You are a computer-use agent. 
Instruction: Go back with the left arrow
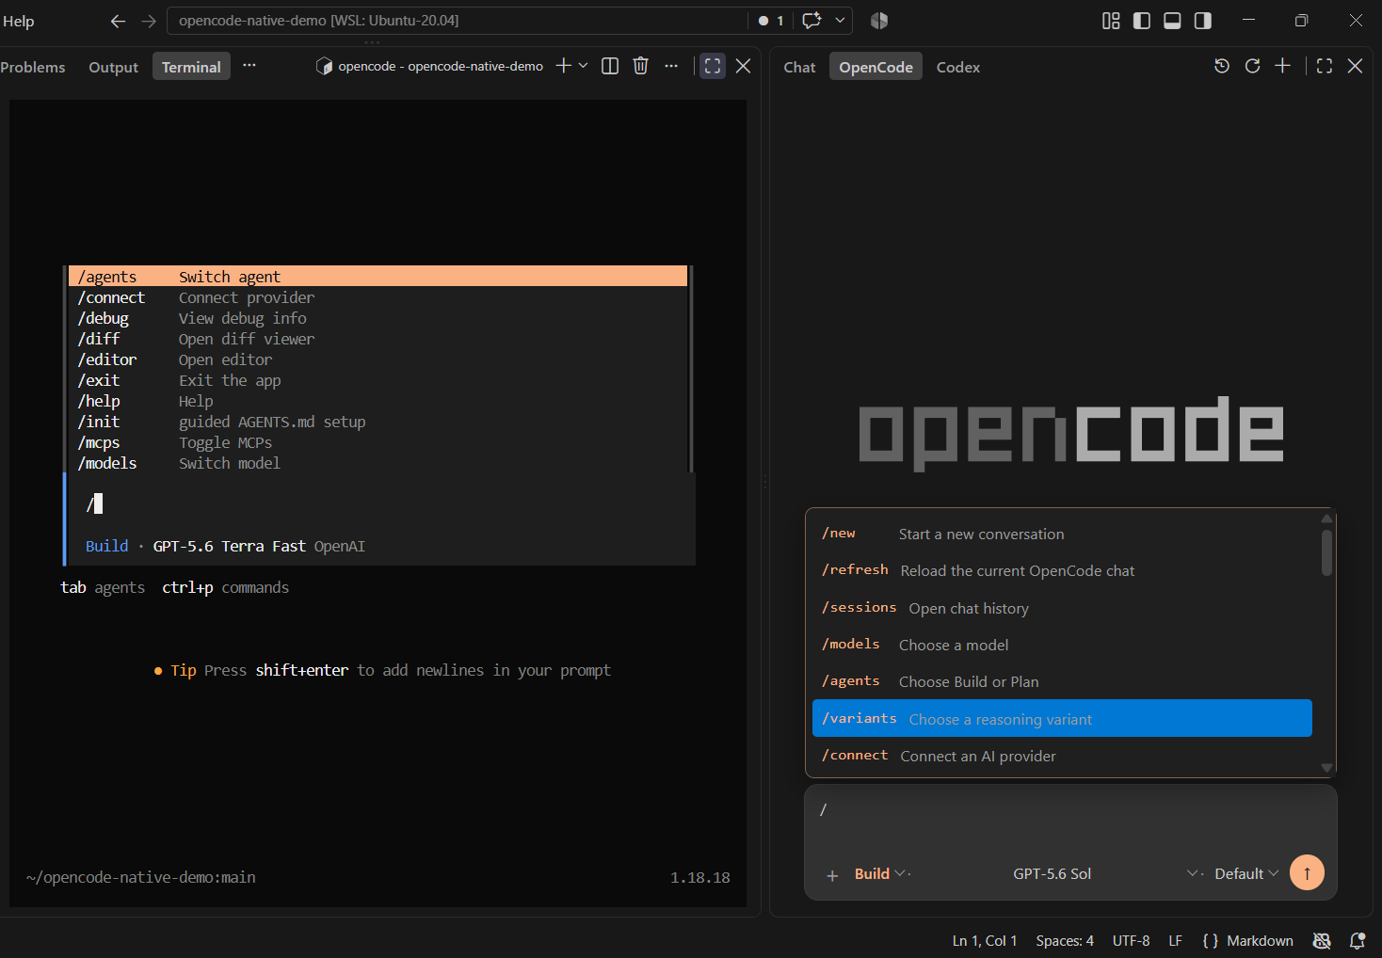click(x=118, y=21)
